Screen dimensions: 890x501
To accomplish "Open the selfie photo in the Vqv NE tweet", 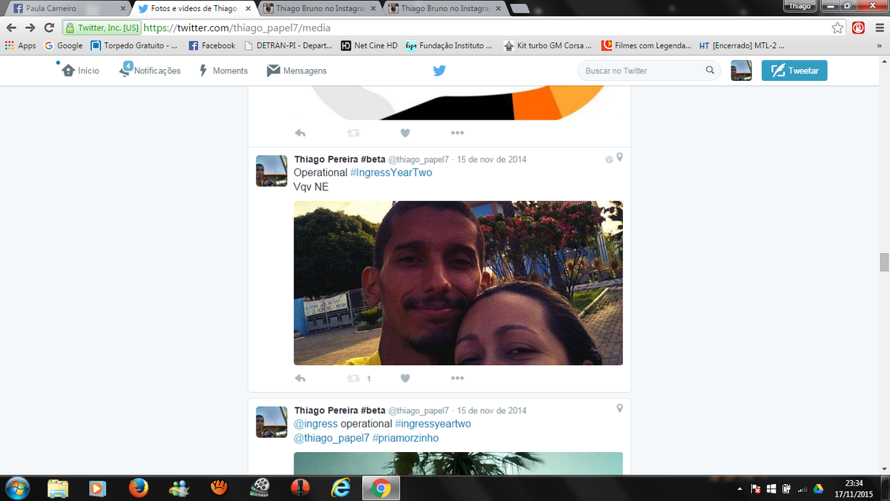I will pyautogui.click(x=458, y=283).
